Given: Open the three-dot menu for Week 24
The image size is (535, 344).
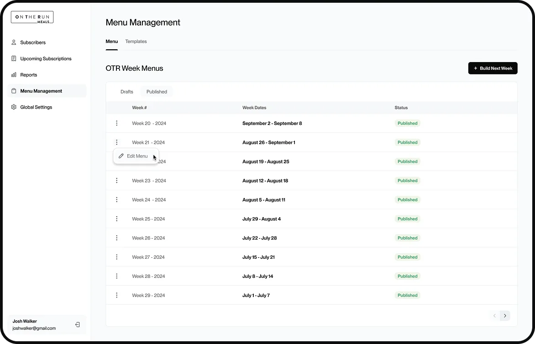Looking at the screenshot, I should 117,199.
